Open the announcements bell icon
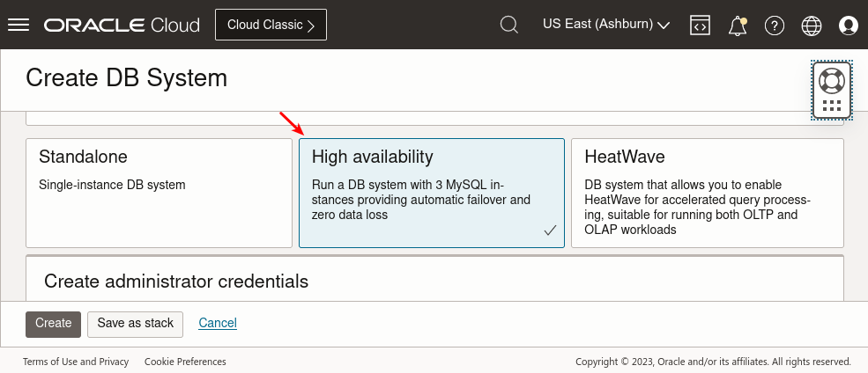This screenshot has height=373, width=868. pos(738,26)
